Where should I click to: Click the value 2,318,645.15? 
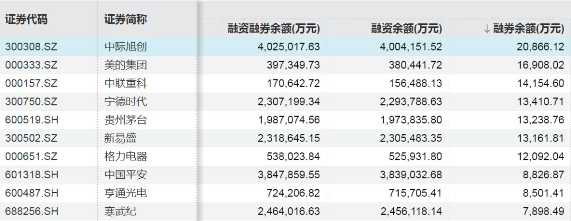coord(289,138)
